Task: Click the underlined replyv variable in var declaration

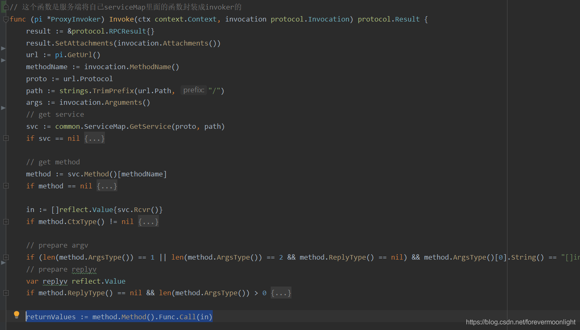Action: pyautogui.click(x=55, y=281)
